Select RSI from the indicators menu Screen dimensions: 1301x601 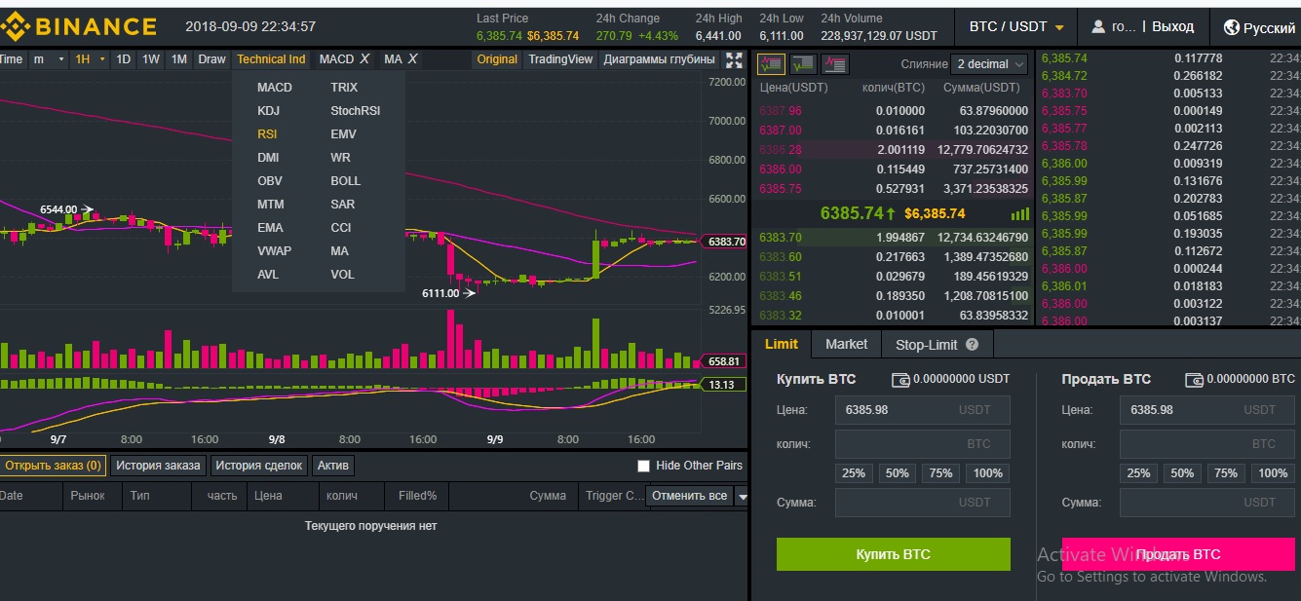coord(267,134)
